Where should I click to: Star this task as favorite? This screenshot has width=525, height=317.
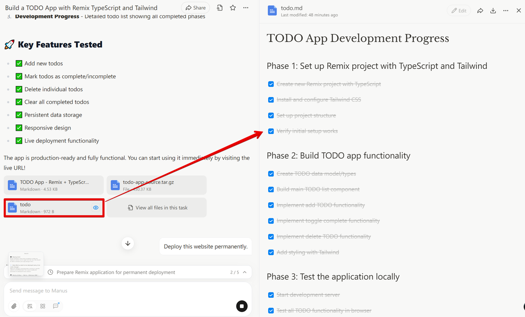233,8
